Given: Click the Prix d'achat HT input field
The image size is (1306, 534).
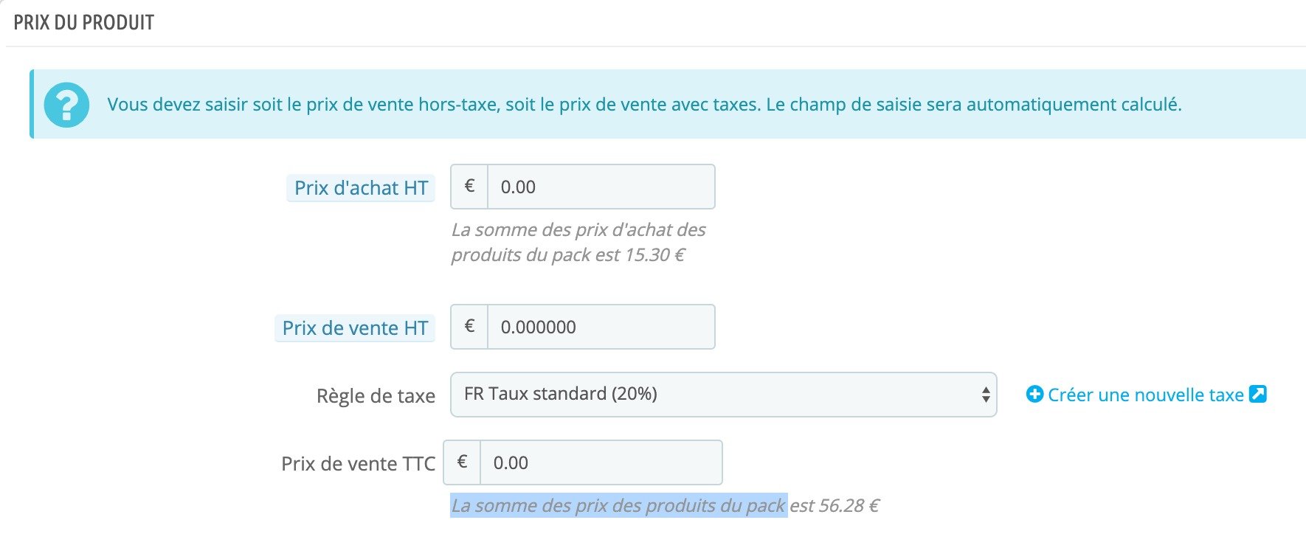Looking at the screenshot, I should point(601,187).
